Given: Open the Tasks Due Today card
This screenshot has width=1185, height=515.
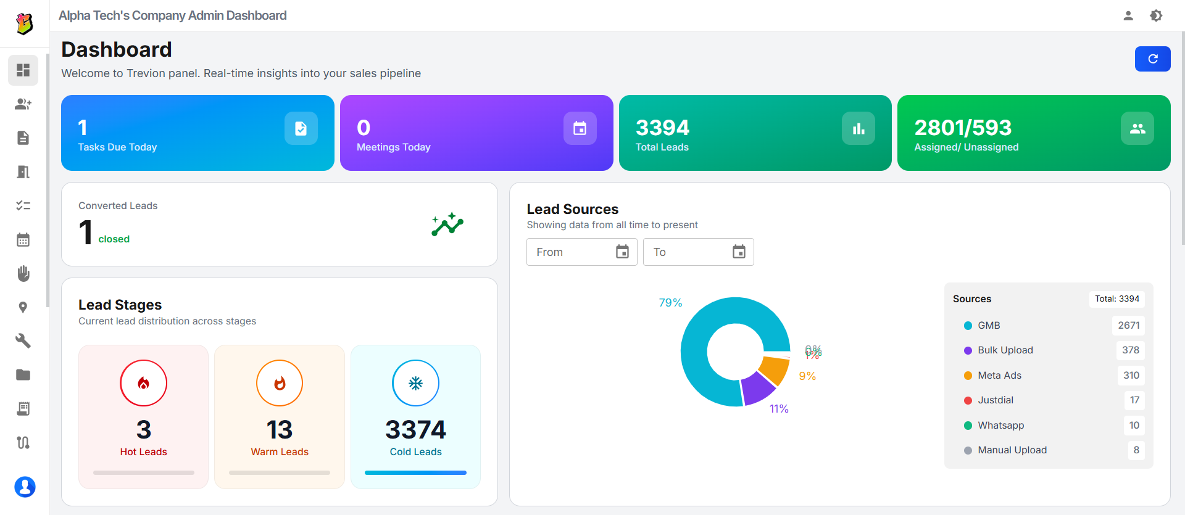Looking at the screenshot, I should pyautogui.click(x=197, y=133).
